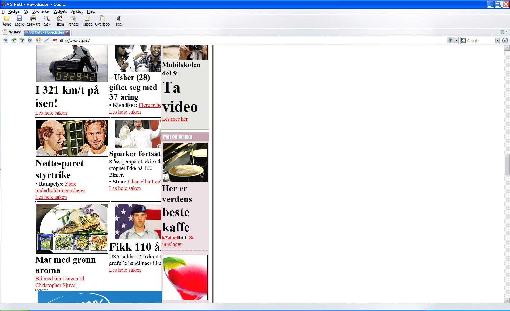Viewport: 510px width, 311px height.
Task: Go to Hjem home icon
Action: (59, 18)
